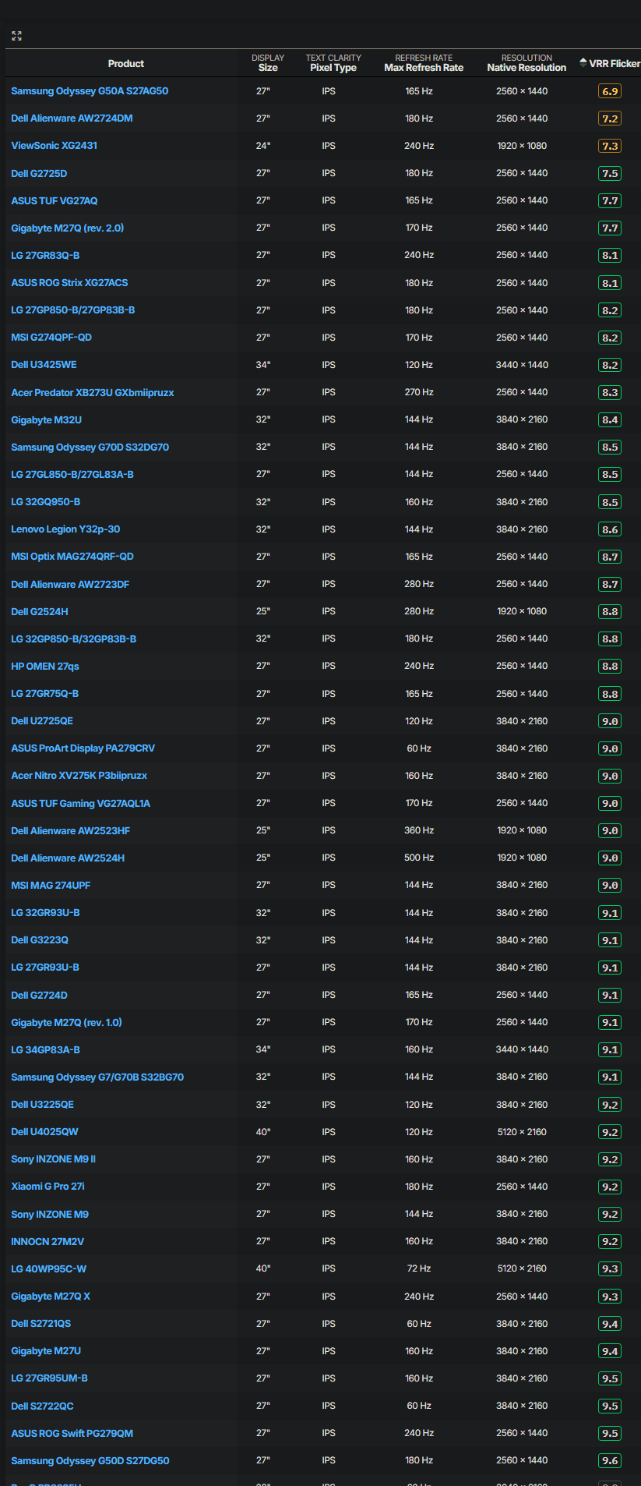Click the 7.3 score in ViewSonic XG2431 row

(610, 146)
